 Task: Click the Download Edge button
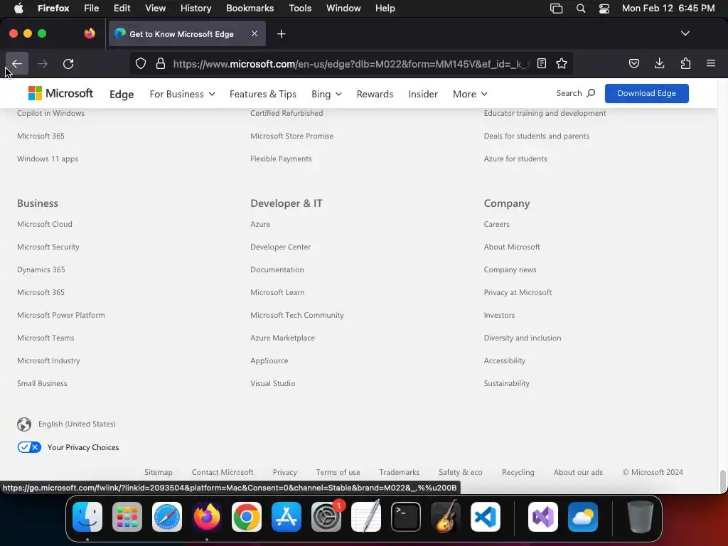(646, 93)
